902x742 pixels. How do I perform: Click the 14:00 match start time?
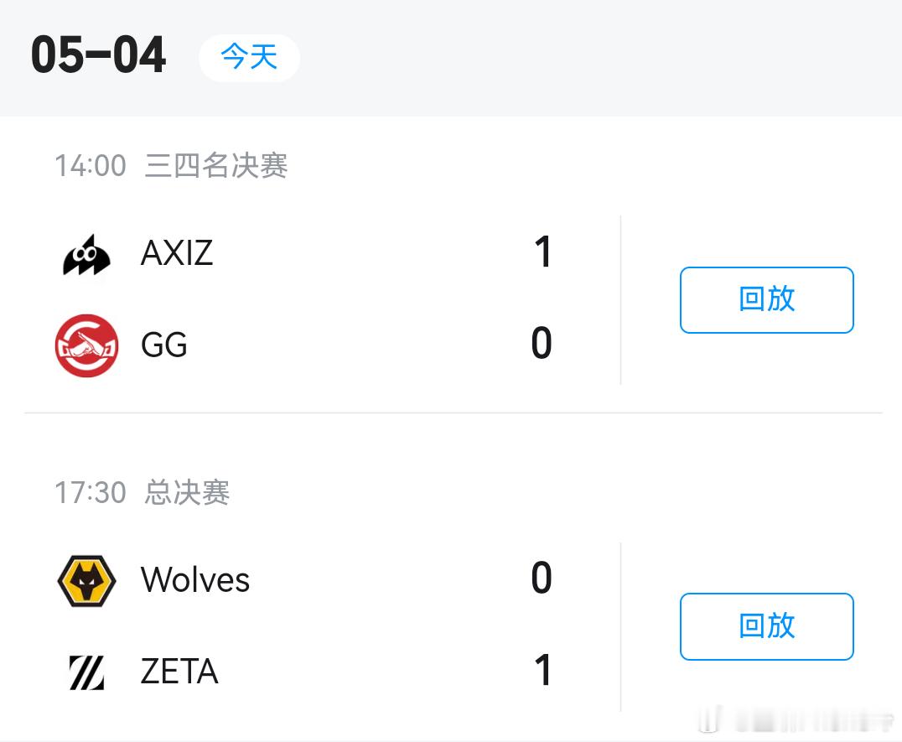point(91,166)
